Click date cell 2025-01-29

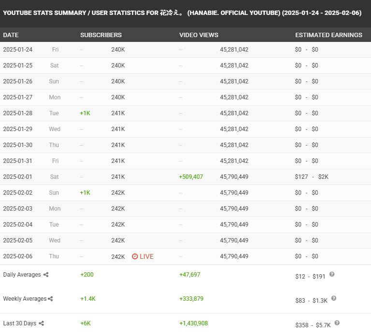18,129
